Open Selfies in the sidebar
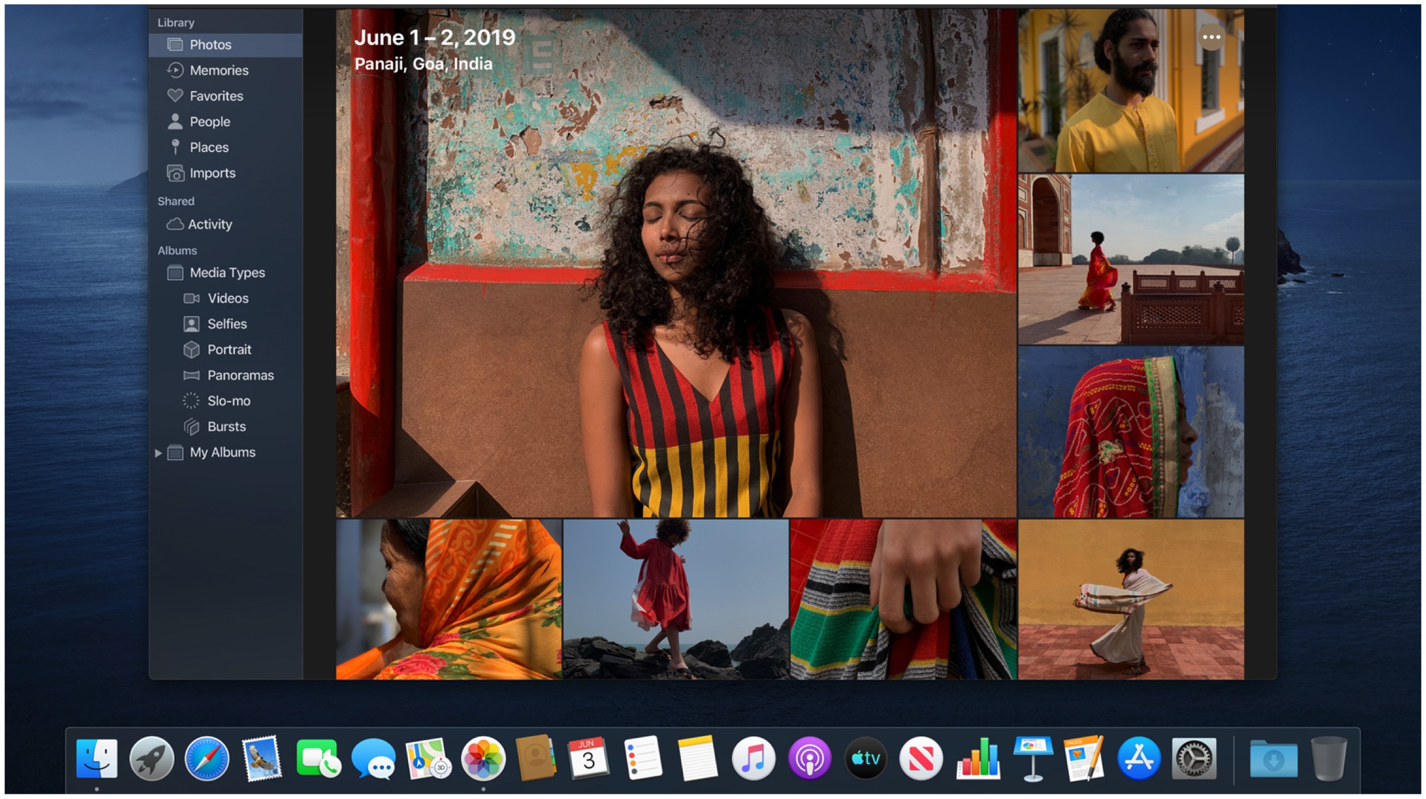Screen dimensions: 1426x799 (x=226, y=324)
